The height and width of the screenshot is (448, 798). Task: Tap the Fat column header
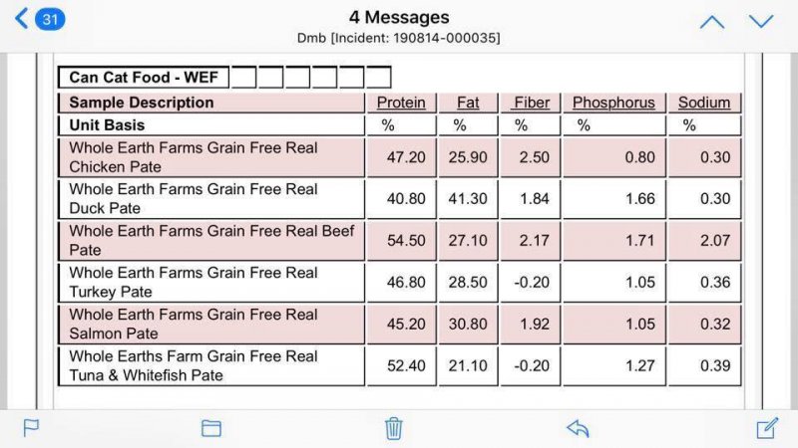click(x=468, y=103)
